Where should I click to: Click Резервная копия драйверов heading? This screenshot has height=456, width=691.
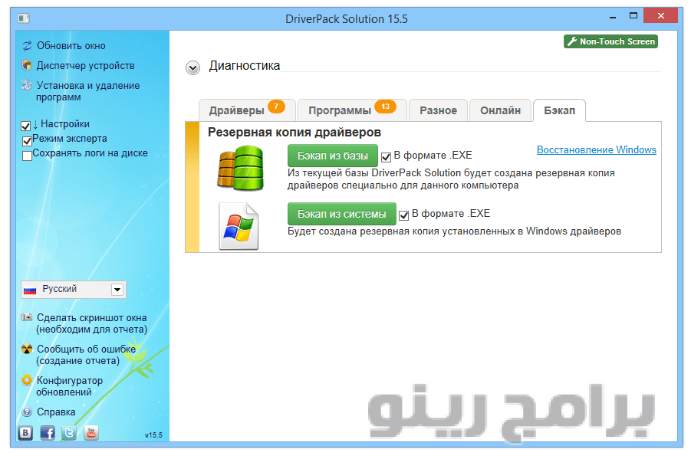(x=294, y=132)
